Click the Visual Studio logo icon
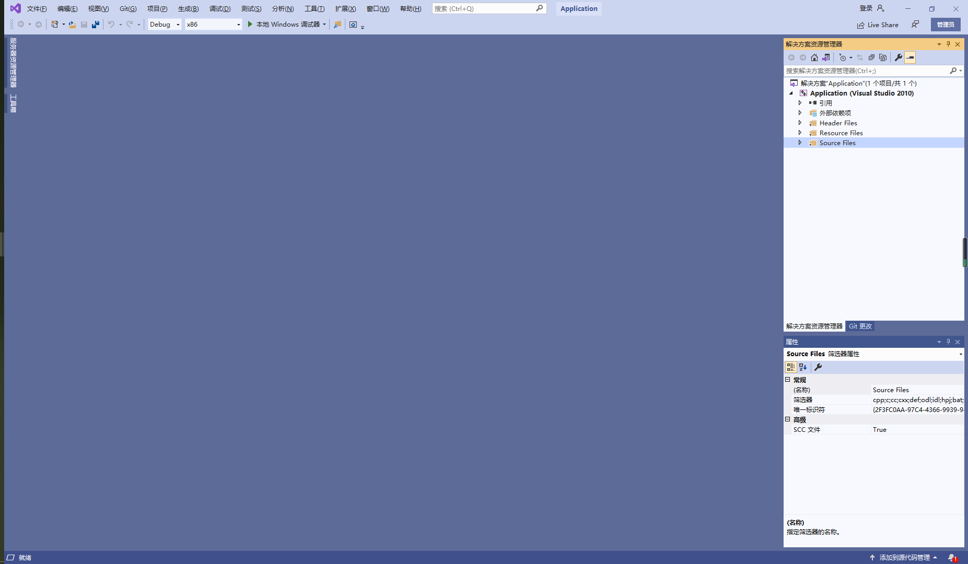The width and height of the screenshot is (968, 564). coord(16,8)
